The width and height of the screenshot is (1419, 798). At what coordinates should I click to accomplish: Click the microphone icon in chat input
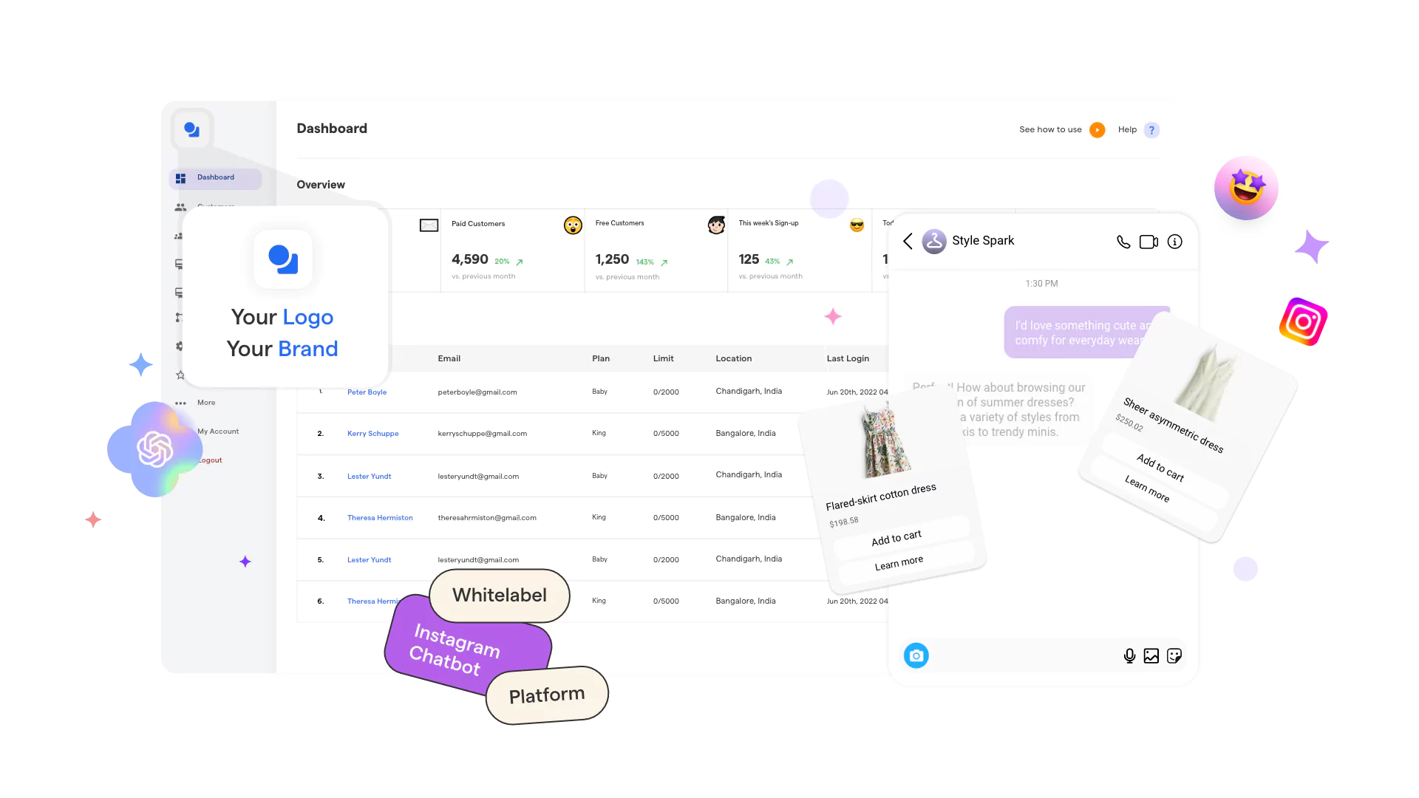[x=1129, y=655]
